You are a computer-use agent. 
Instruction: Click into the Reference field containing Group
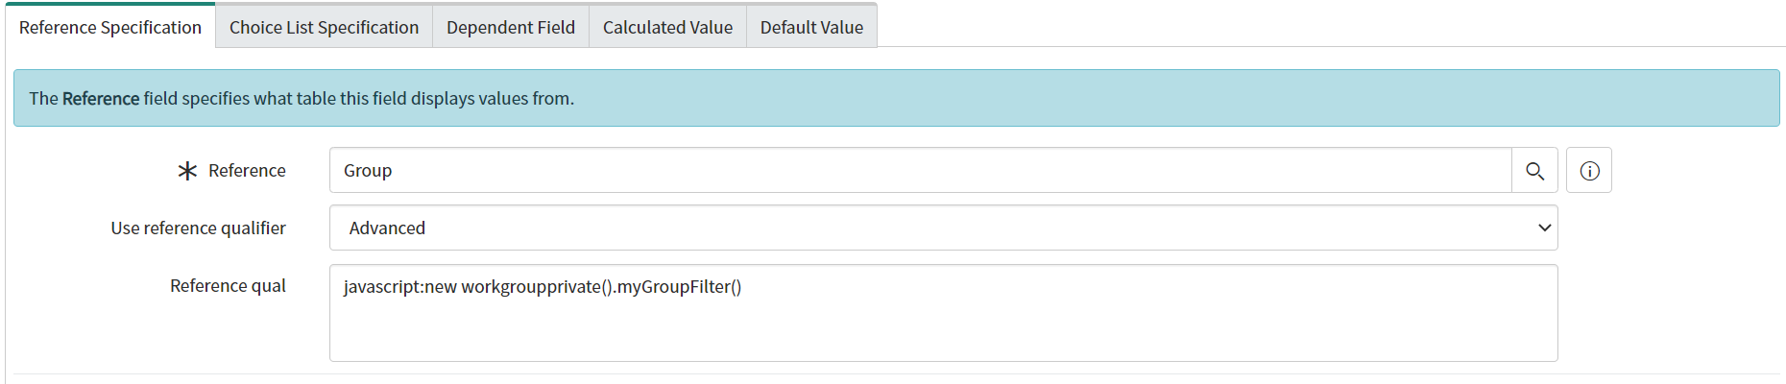pyautogui.click(x=920, y=170)
